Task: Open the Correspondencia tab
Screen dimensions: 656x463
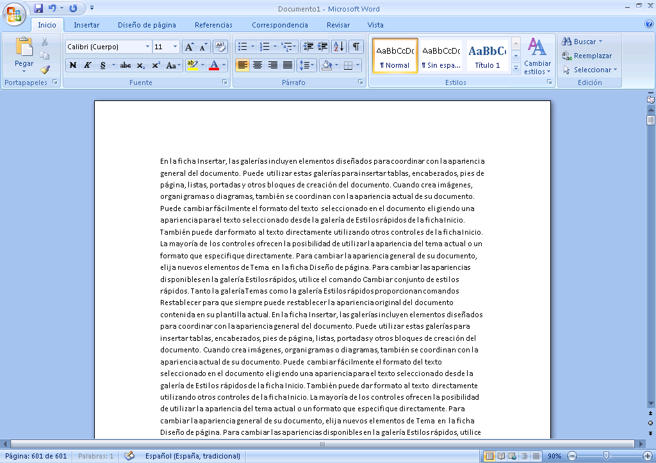Action: click(x=280, y=25)
